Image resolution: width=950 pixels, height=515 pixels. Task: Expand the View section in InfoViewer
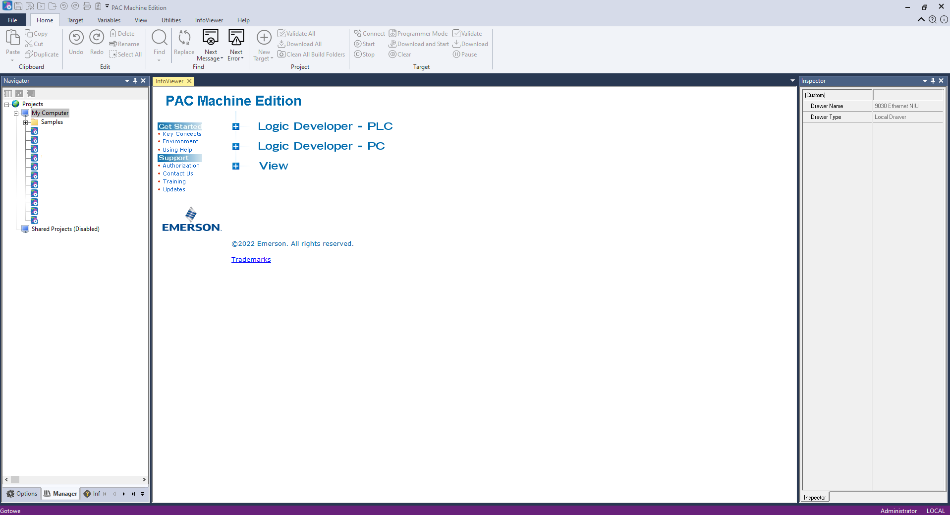pyautogui.click(x=236, y=166)
